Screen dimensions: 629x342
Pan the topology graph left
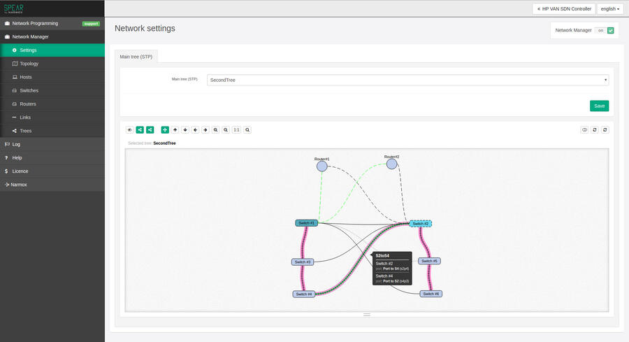point(195,129)
